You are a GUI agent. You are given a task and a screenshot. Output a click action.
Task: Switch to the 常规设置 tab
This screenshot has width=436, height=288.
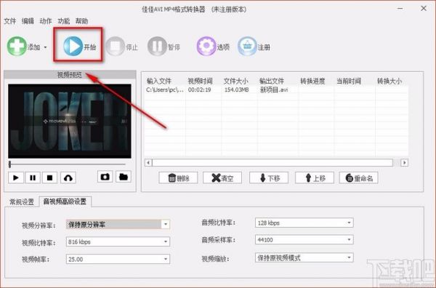coord(22,201)
